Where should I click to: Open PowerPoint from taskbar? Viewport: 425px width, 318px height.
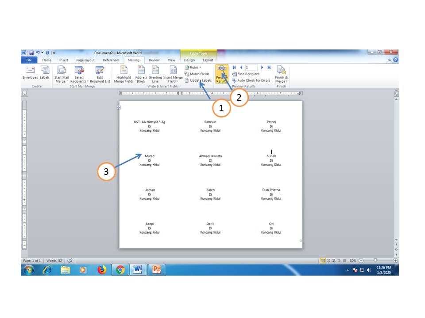[x=157, y=270]
